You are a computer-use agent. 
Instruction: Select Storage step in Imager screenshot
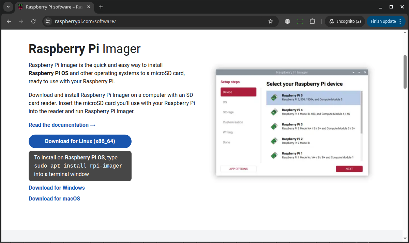point(228,112)
